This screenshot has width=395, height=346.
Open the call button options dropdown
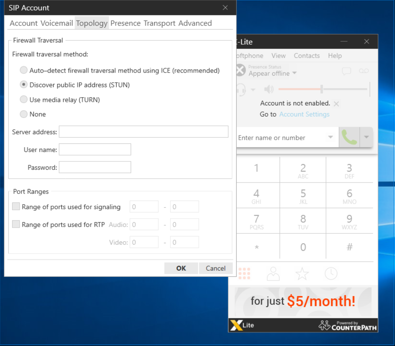[367, 137]
